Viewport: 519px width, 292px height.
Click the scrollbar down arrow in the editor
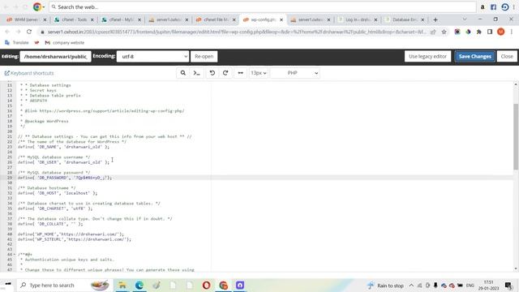[516, 268]
